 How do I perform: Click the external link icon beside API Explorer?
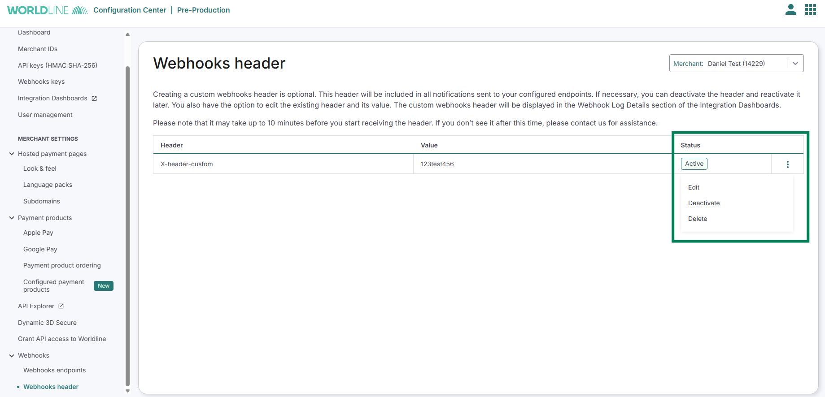(x=61, y=306)
